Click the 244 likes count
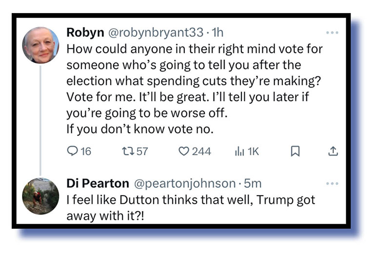Viewport: 373px width, 253px height. tap(201, 151)
